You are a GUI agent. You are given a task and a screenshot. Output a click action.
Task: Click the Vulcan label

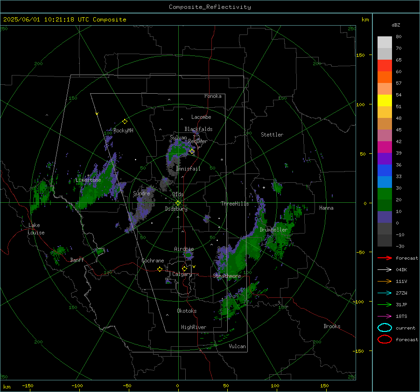(x=237, y=346)
